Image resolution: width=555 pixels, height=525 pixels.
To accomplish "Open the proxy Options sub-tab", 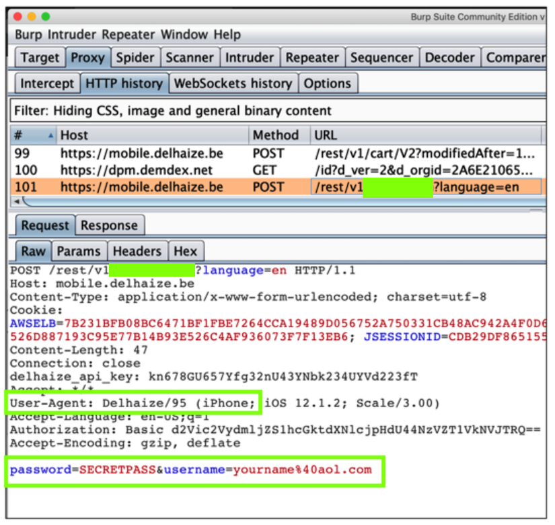I will point(328,83).
